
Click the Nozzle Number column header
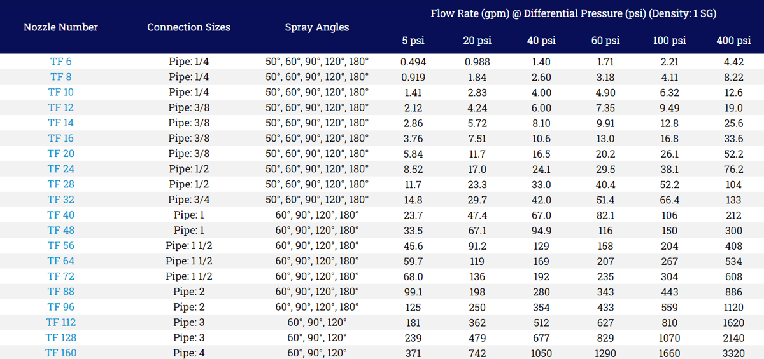pyautogui.click(x=61, y=27)
